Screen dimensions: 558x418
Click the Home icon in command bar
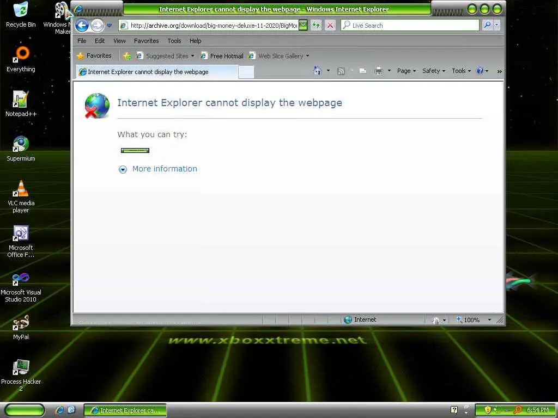tap(318, 71)
